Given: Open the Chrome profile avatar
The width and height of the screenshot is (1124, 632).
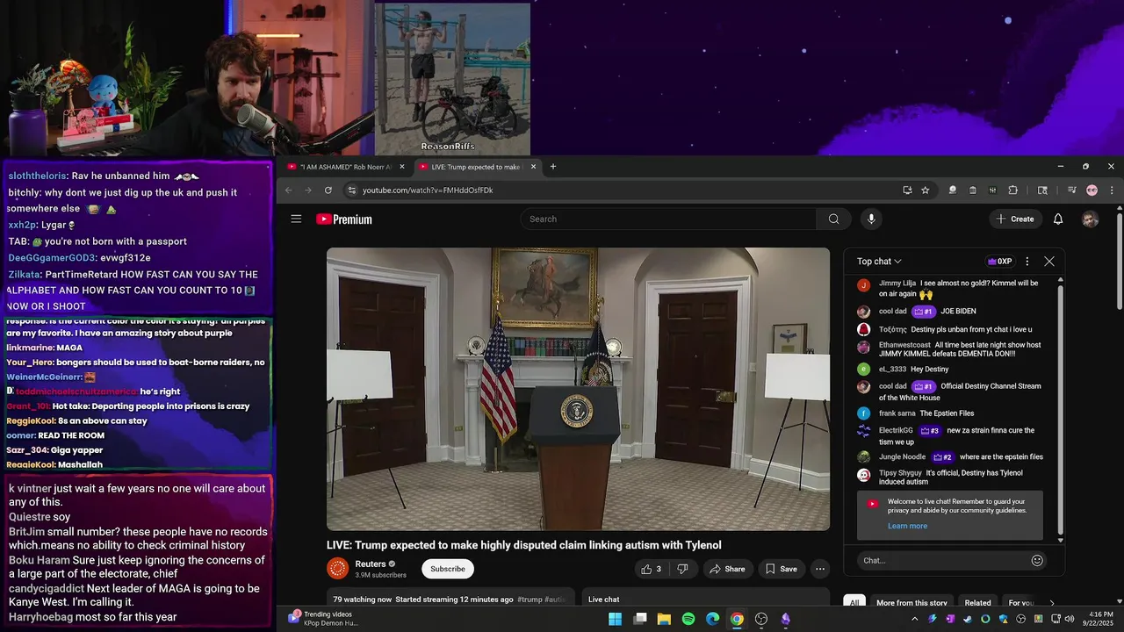Looking at the screenshot, I should coord(1092,190).
